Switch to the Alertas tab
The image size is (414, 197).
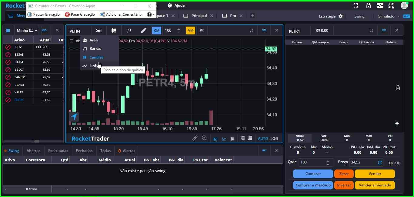[x=127, y=151]
